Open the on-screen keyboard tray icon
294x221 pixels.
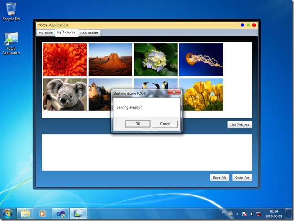click(x=231, y=213)
